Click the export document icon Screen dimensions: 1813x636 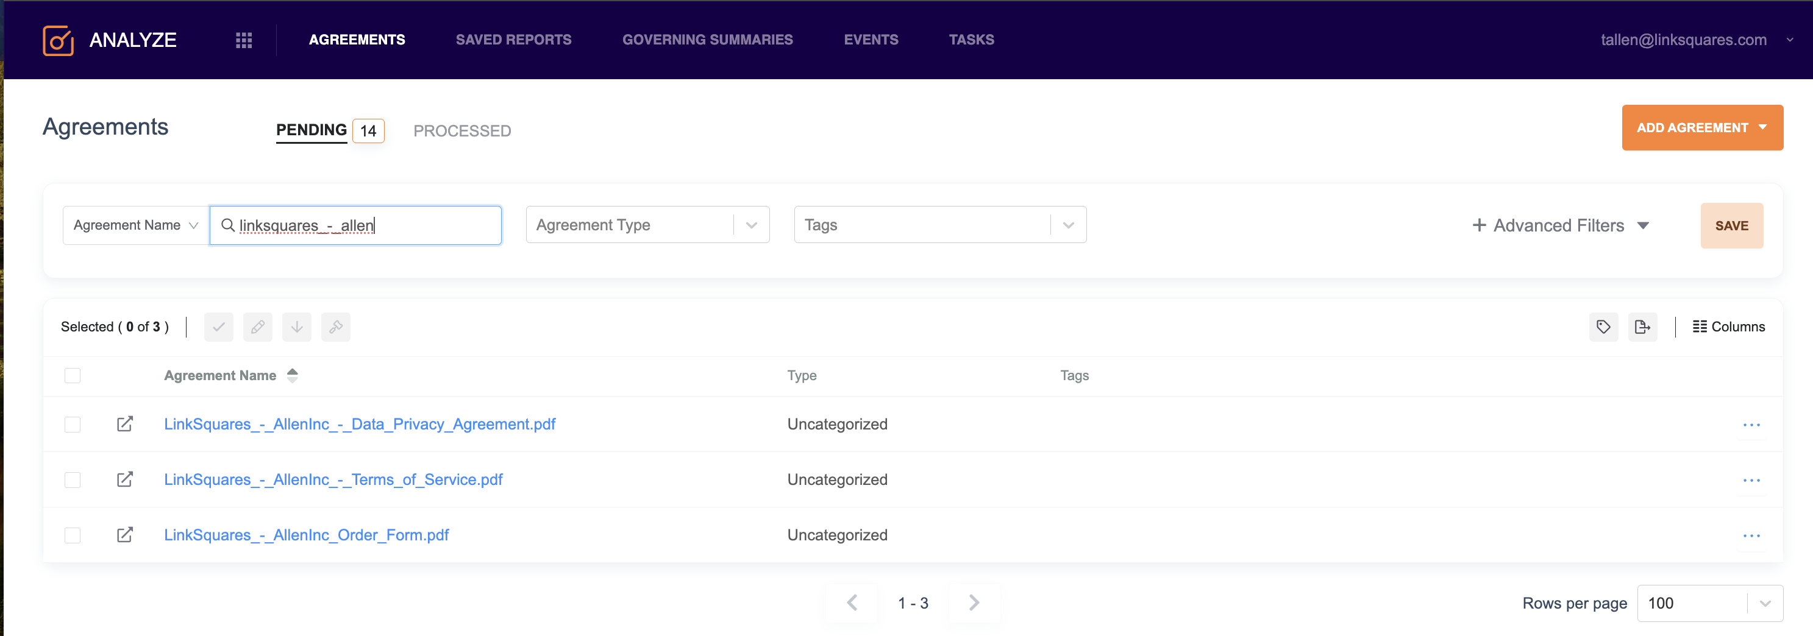click(x=1643, y=327)
